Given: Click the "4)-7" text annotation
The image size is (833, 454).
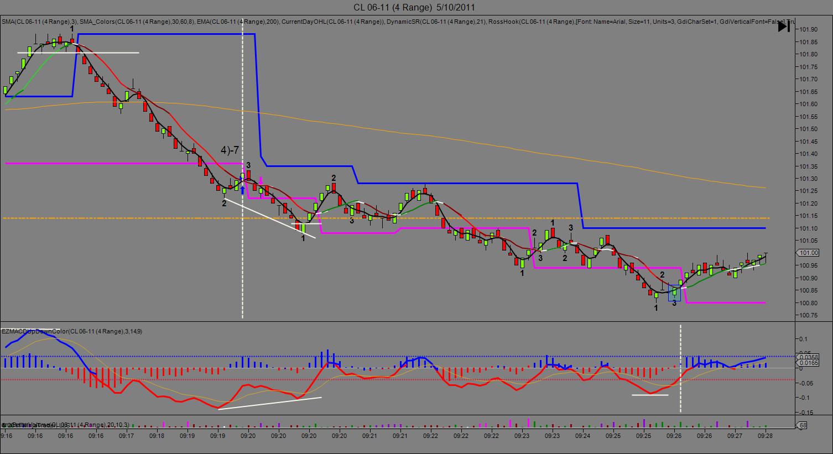Looking at the screenshot, I should coord(230,150).
